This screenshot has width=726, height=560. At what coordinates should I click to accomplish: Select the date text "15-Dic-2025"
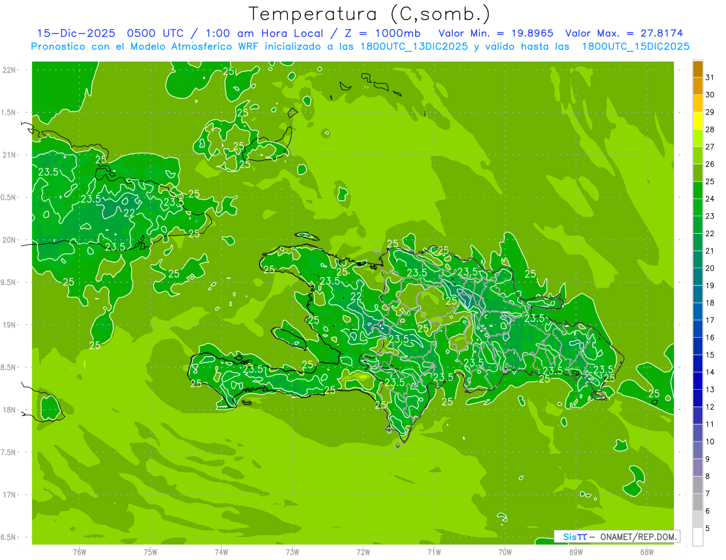click(76, 33)
